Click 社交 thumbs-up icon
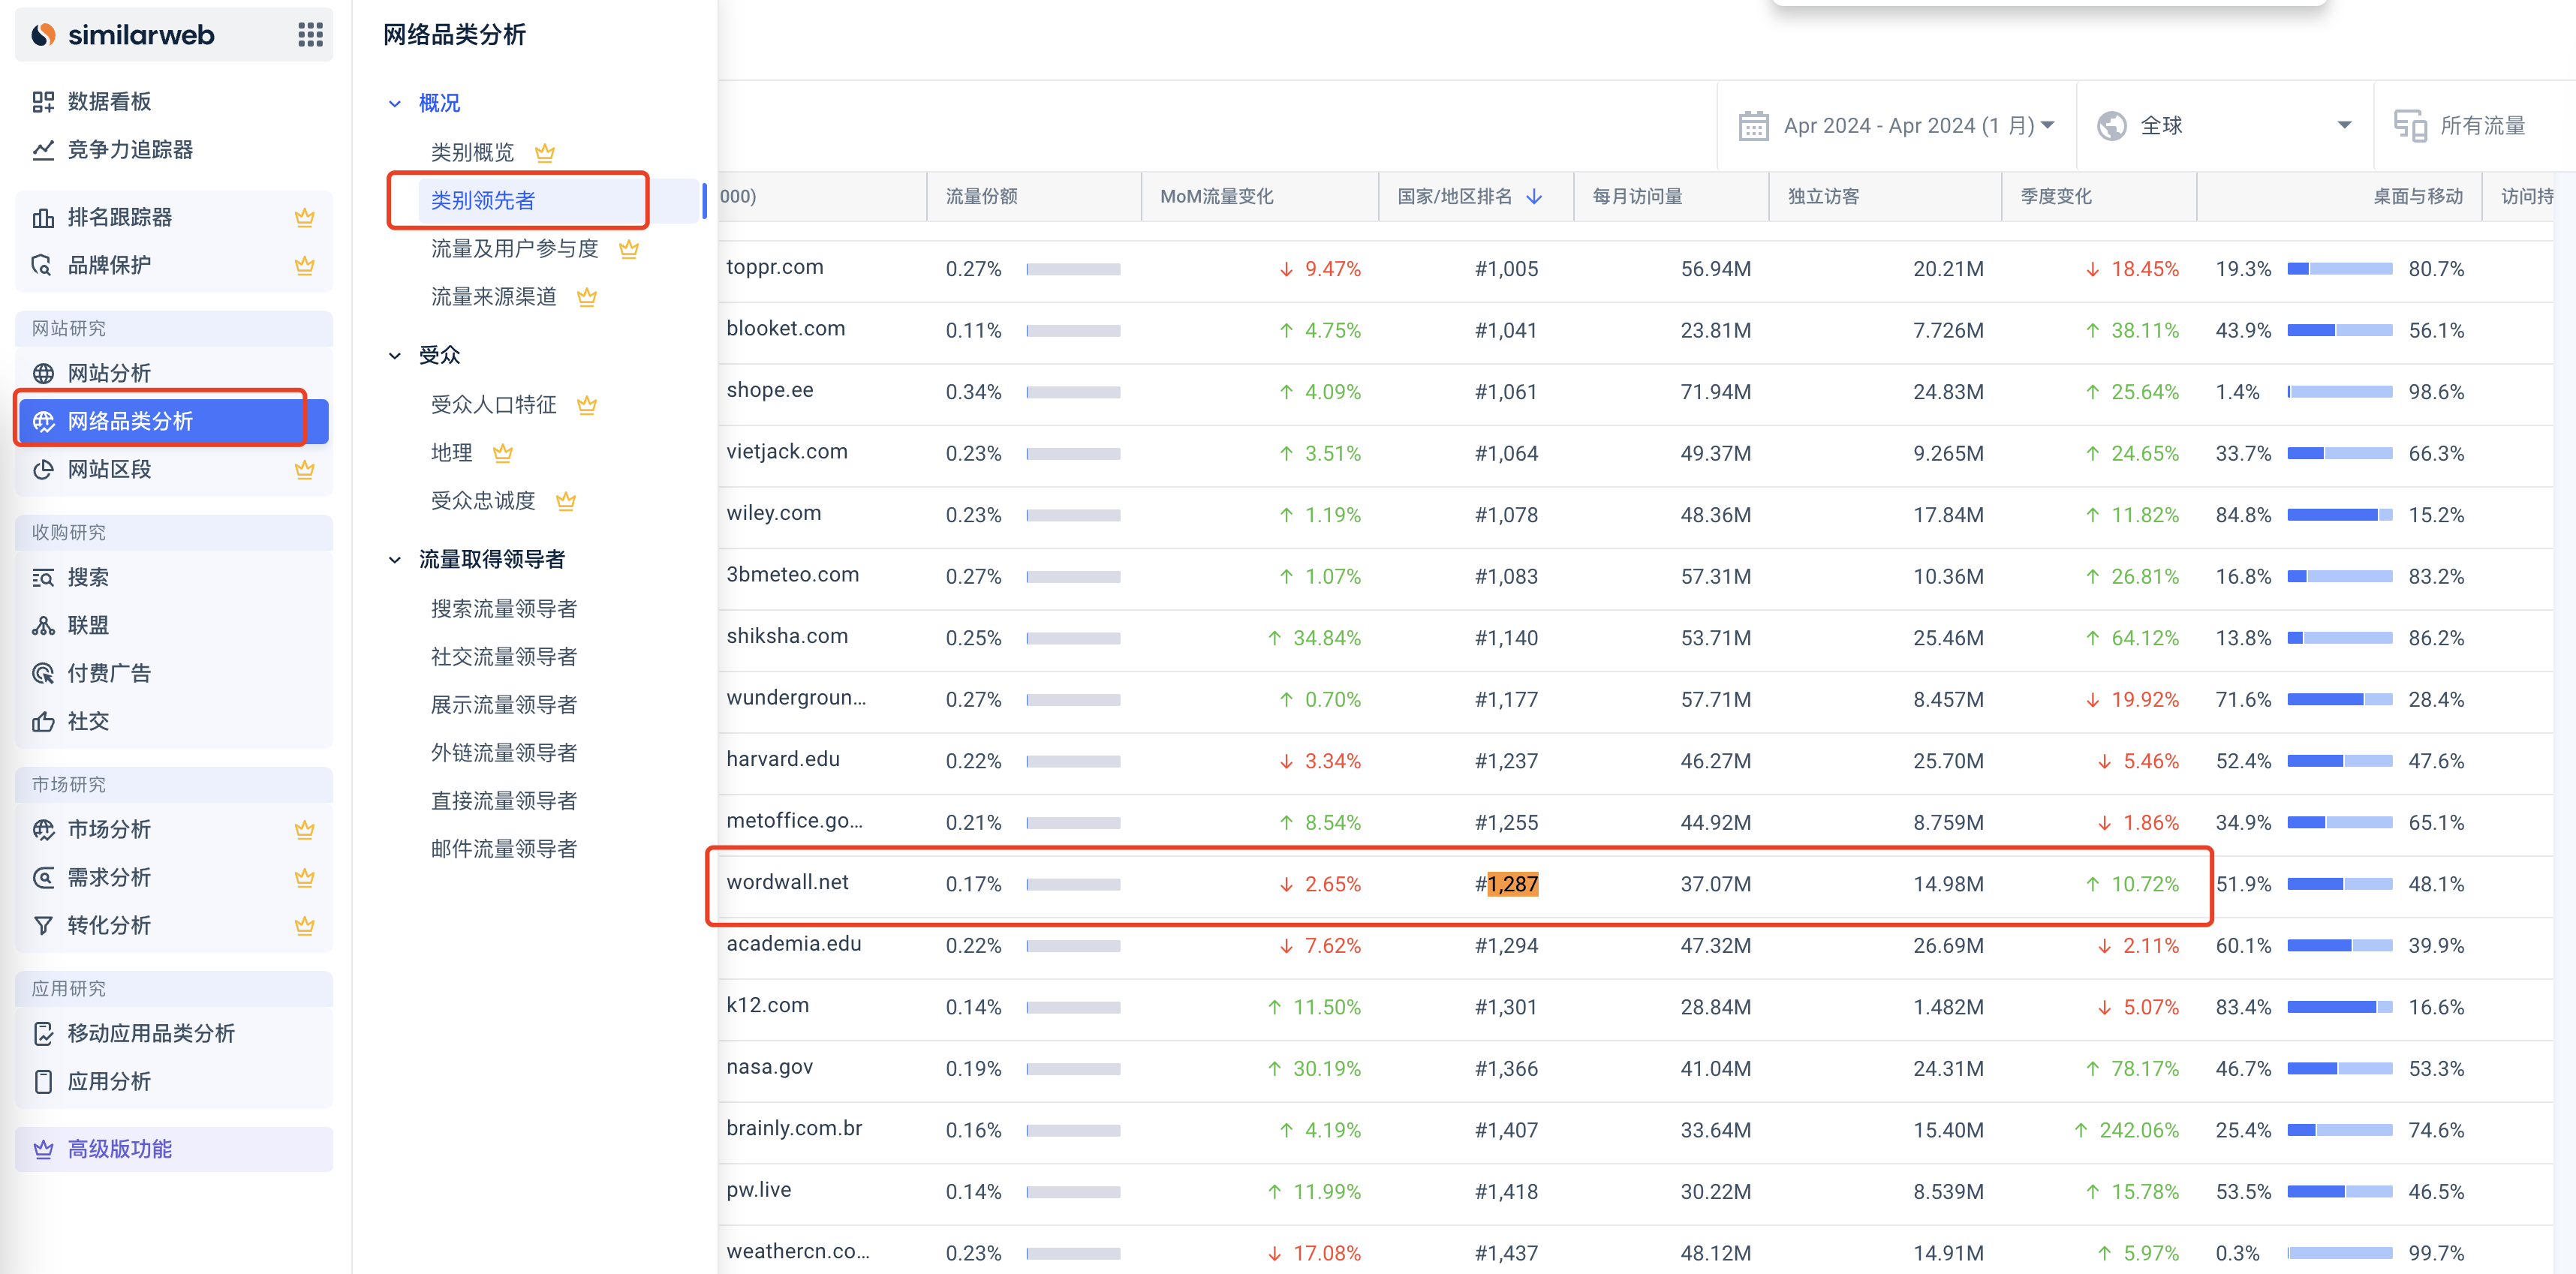The width and height of the screenshot is (2576, 1274). [43, 721]
